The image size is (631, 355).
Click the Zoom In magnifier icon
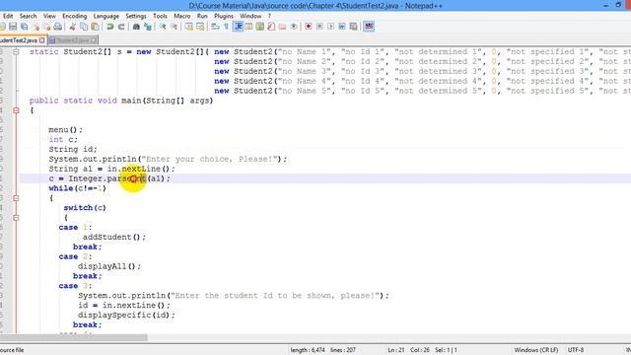pyautogui.click(x=163, y=27)
